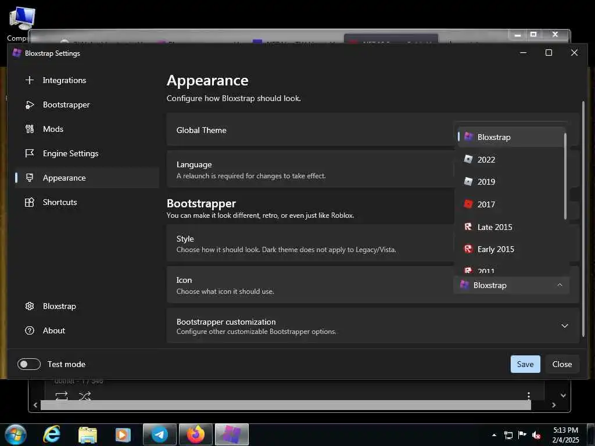The image size is (595, 446).
Task: Go to Mods in the sidebar
Action: click(87, 129)
